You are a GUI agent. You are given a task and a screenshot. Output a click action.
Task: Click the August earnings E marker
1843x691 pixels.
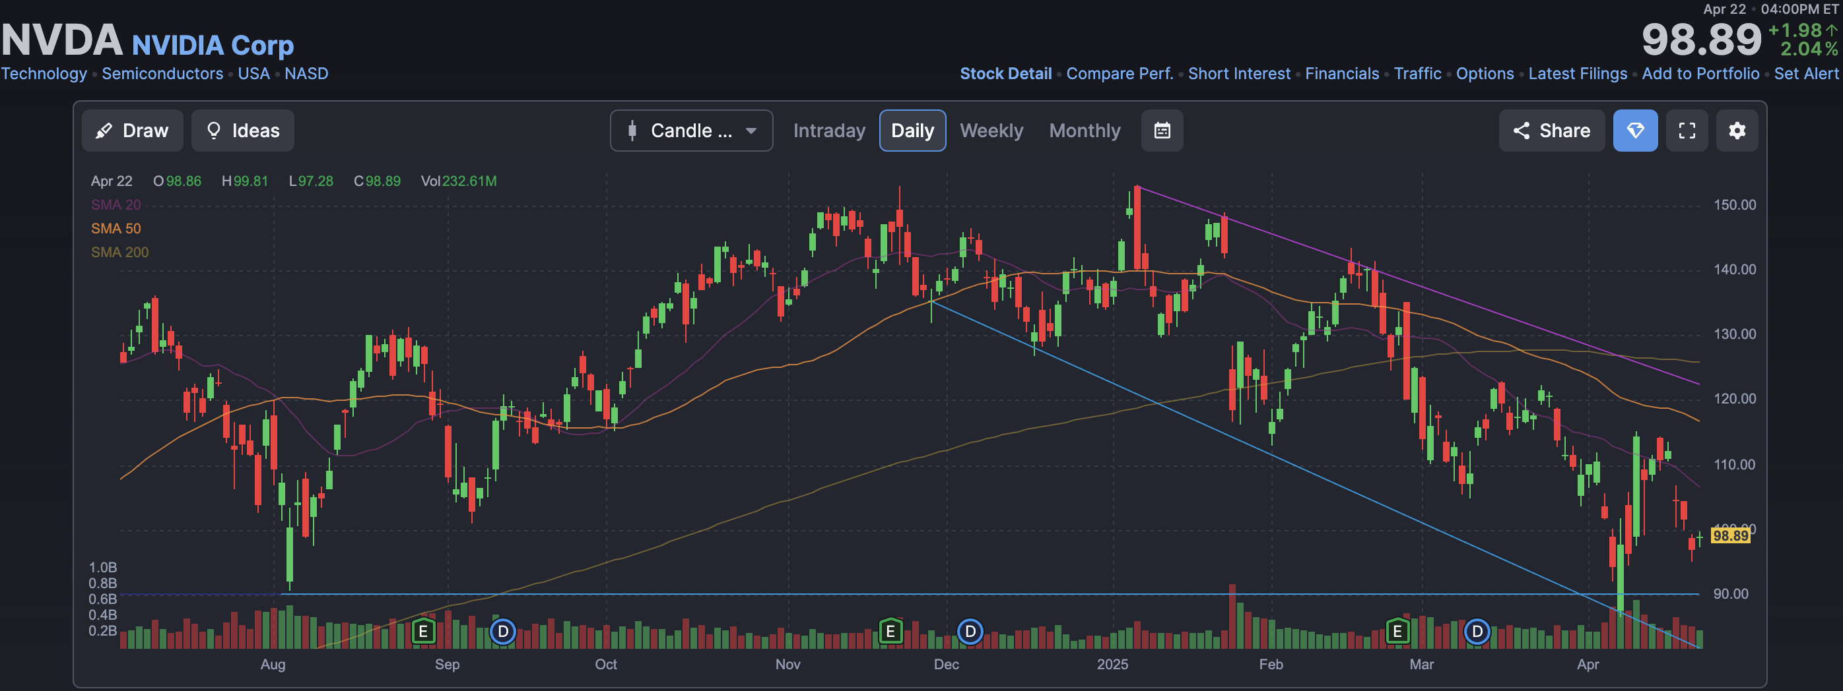pos(423,632)
